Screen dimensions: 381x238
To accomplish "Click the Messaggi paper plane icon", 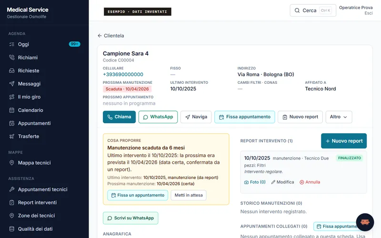I will (x=11, y=84).
